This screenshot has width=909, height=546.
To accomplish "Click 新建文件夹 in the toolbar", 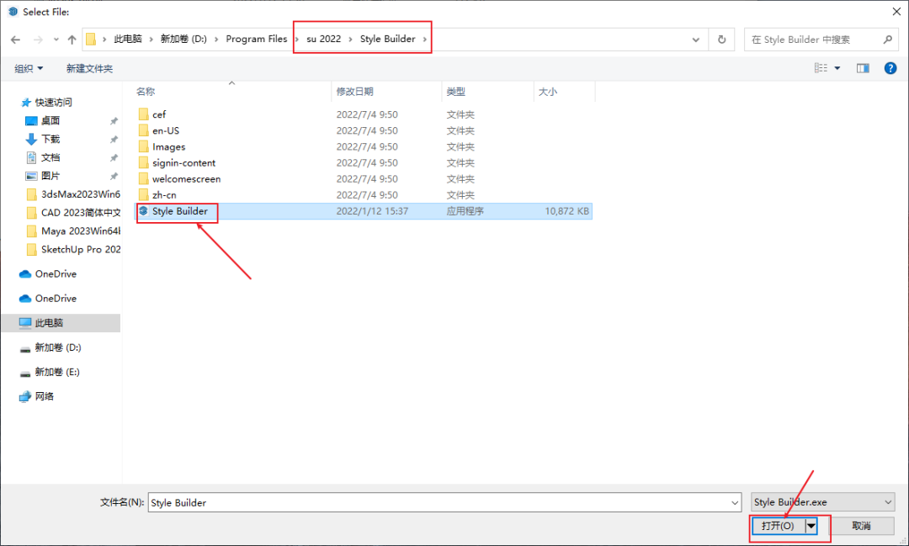I will click(x=89, y=68).
